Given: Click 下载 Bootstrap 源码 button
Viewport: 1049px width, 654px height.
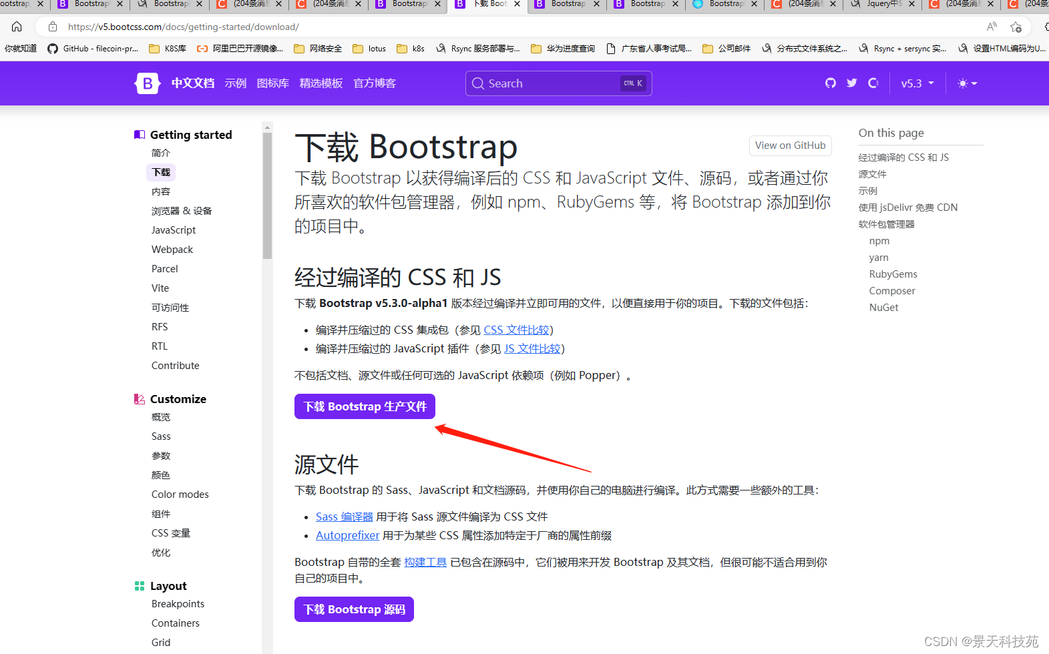Looking at the screenshot, I should 354,609.
